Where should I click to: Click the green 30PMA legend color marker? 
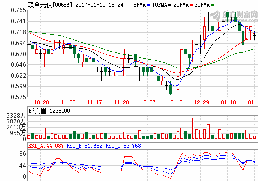[x=212, y=5]
